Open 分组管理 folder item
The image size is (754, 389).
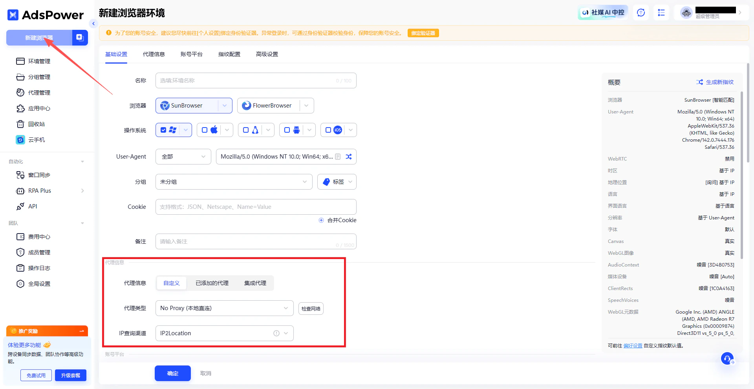(33, 77)
